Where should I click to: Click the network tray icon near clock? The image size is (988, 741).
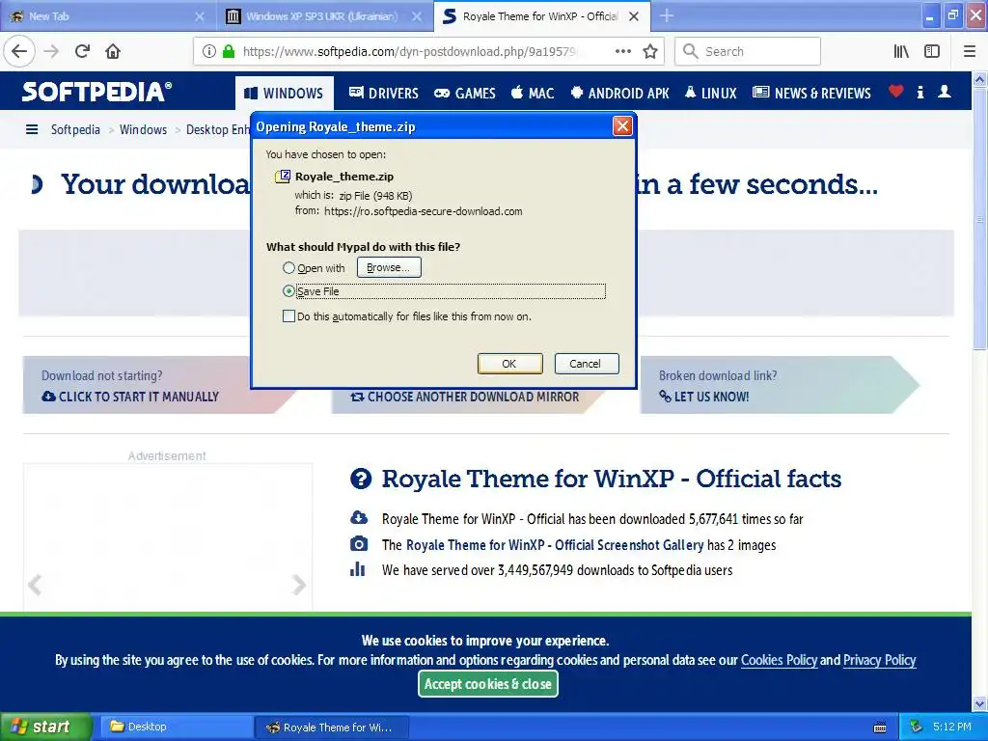916,727
